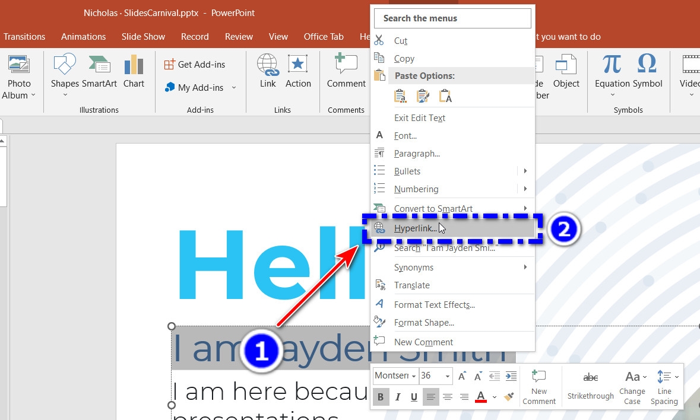Insert a Symbol using omega icon
This screenshot has height=420, width=700.
coord(647,63)
